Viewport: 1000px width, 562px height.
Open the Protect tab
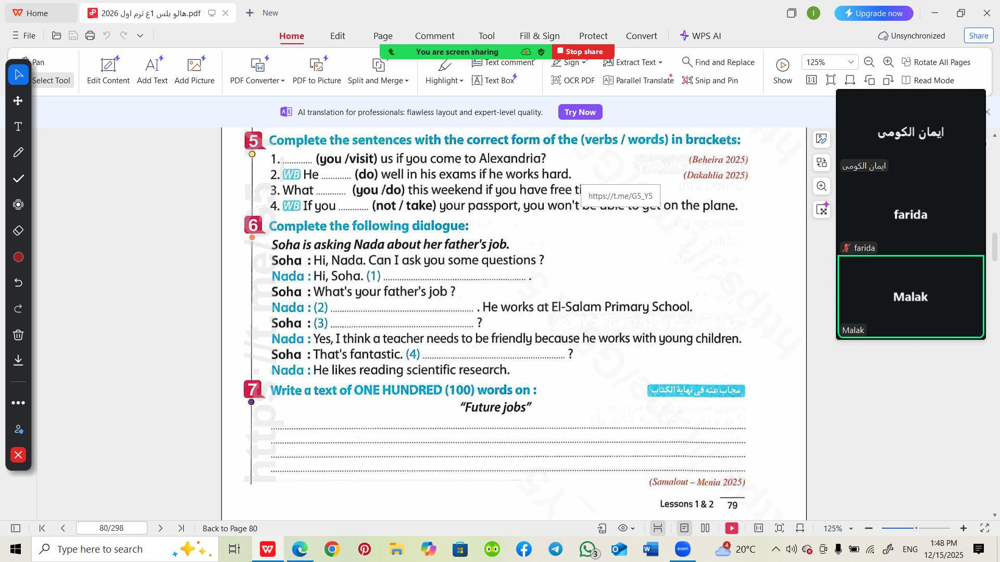[593, 36]
